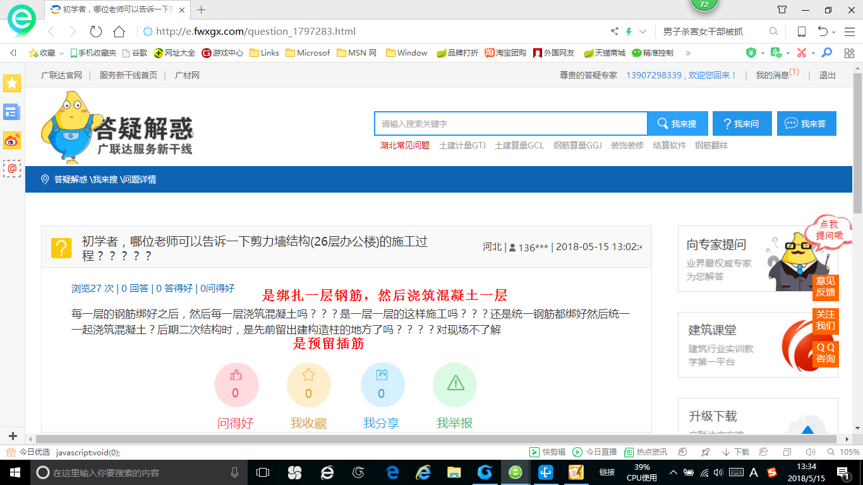863x485 pixels.
Task: Select the 初学者 question tab
Action: click(x=117, y=9)
